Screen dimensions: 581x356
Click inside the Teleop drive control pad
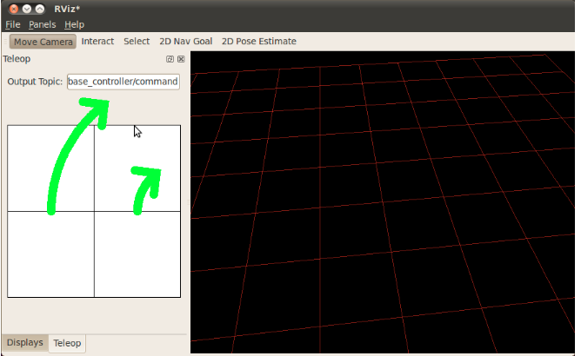[94, 211]
